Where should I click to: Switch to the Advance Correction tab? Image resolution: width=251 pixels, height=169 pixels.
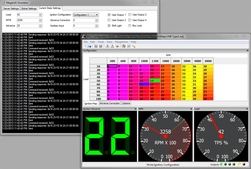109,103
